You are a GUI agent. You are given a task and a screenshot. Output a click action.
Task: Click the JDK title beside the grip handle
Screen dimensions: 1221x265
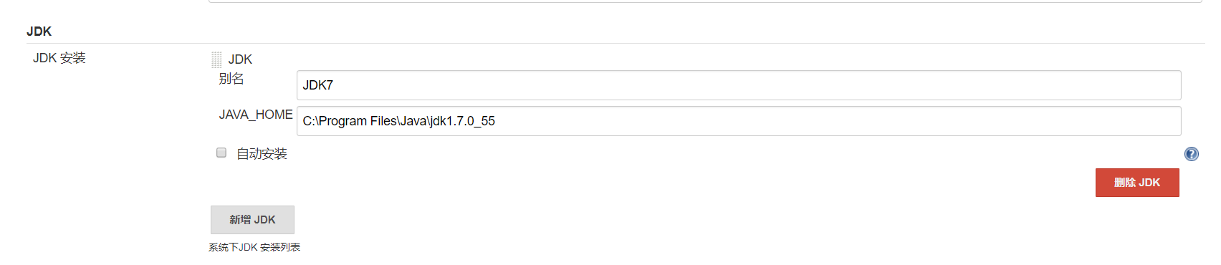pyautogui.click(x=240, y=59)
